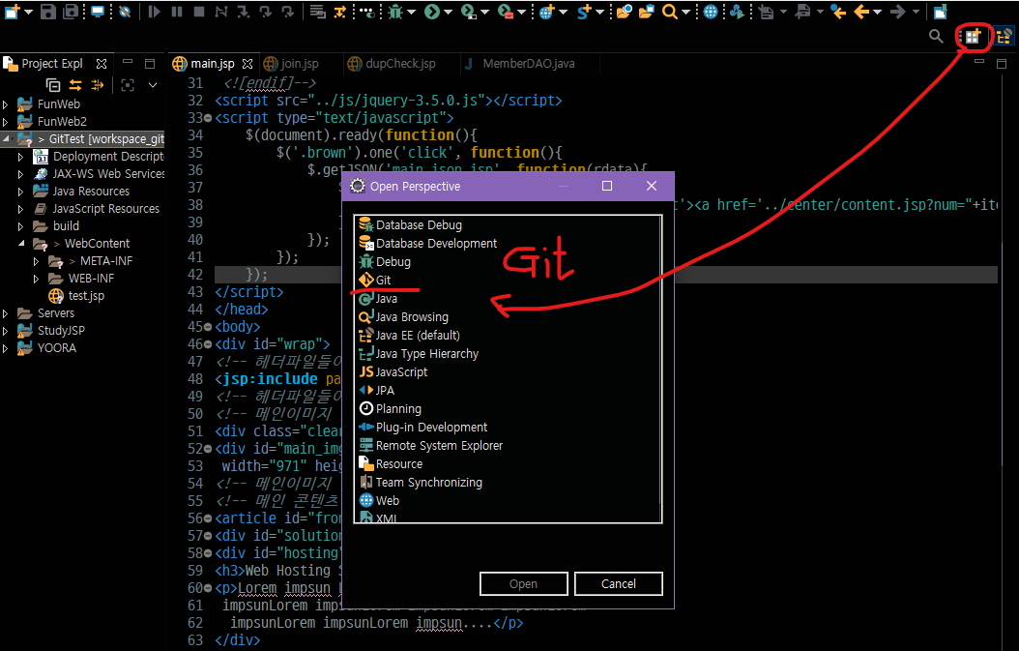This screenshot has height=651, width=1019.
Task: Click the Open Perspective toolbar icon
Action: pos(973,37)
